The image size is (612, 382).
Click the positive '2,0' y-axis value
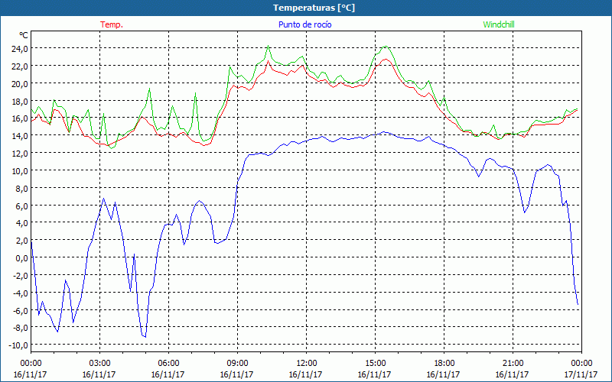point(21,241)
